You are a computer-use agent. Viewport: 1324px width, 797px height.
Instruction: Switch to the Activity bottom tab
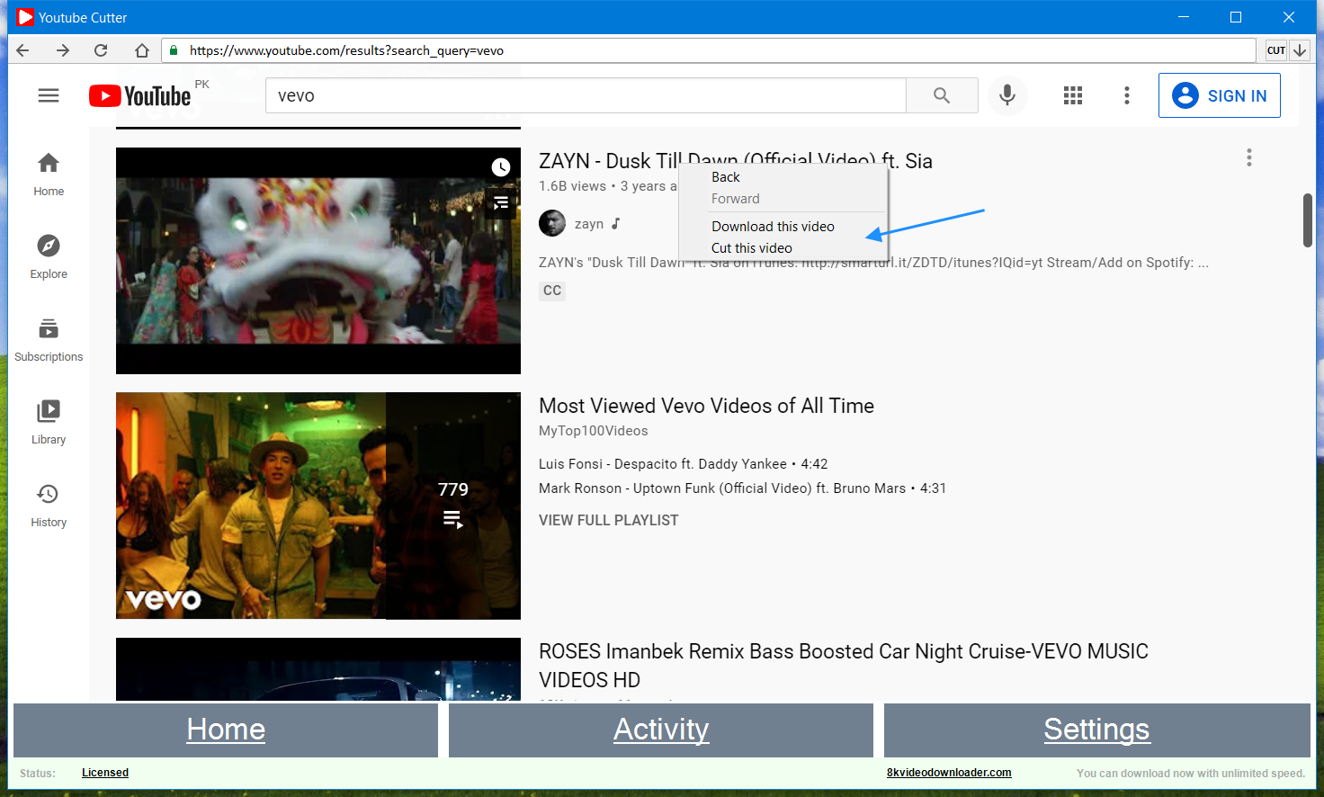[661, 730]
